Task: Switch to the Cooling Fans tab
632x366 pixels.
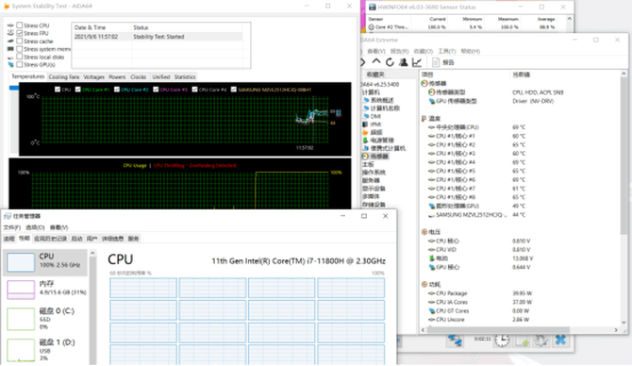Action: 64,76
